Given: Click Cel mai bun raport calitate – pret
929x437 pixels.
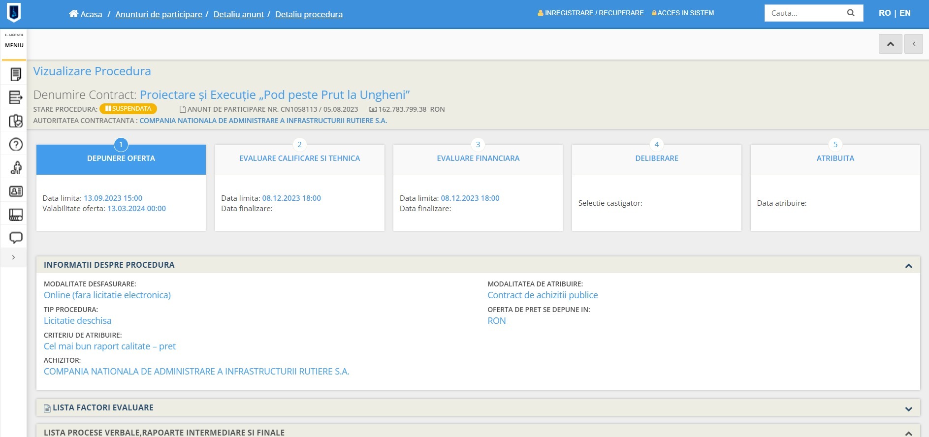Looking at the screenshot, I should (110, 346).
